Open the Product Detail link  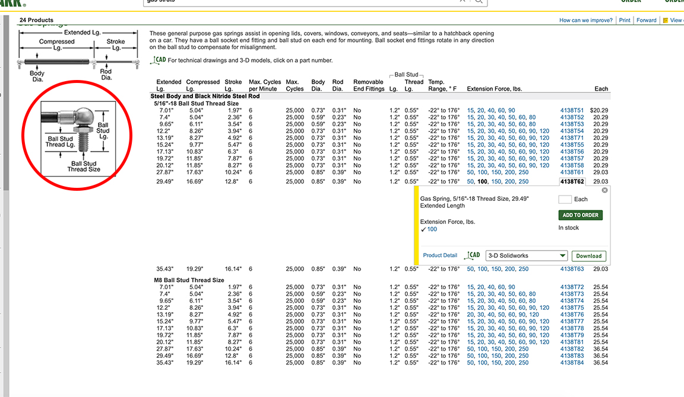tap(440, 255)
